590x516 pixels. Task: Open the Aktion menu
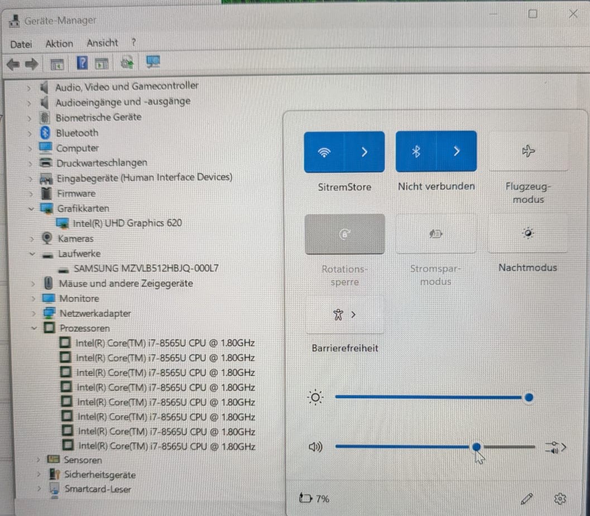coord(59,44)
